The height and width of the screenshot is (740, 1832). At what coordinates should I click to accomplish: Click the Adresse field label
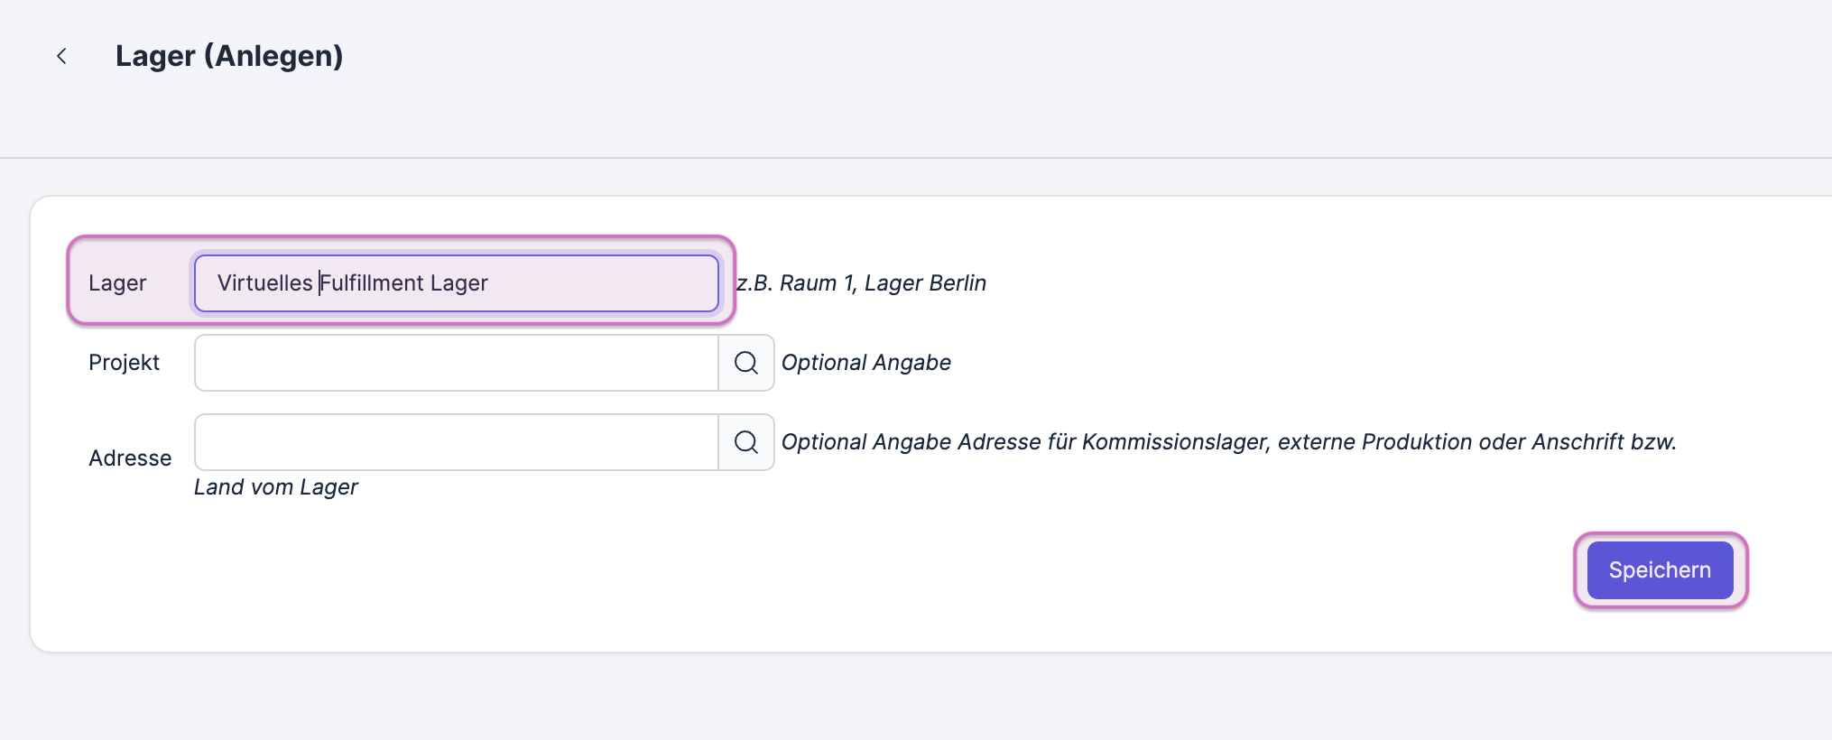coord(130,458)
